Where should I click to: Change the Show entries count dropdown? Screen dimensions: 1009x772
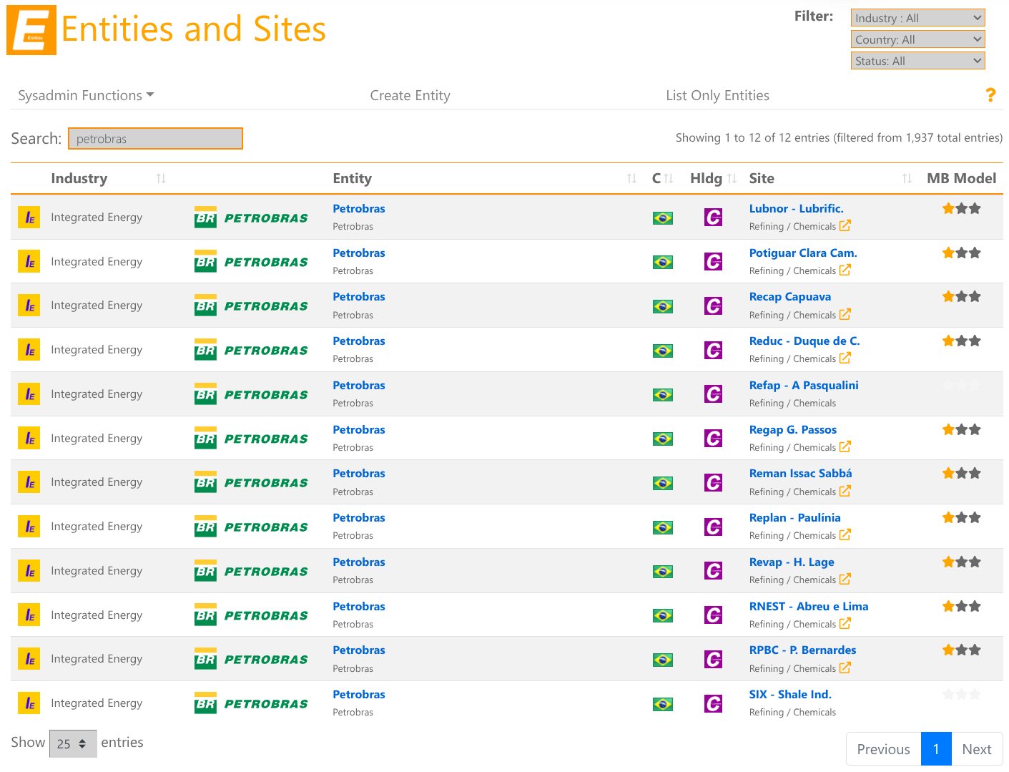(x=73, y=743)
